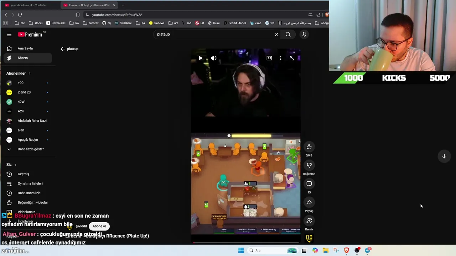Open the btc bookmarks folder
456x256 pixels.
(20, 23)
